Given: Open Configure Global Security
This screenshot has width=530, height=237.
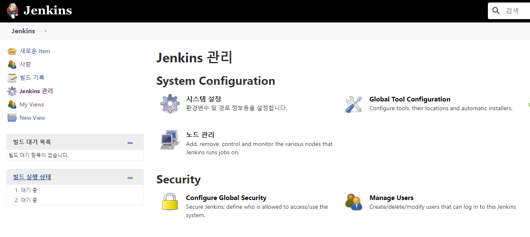Looking at the screenshot, I should pos(226,198).
